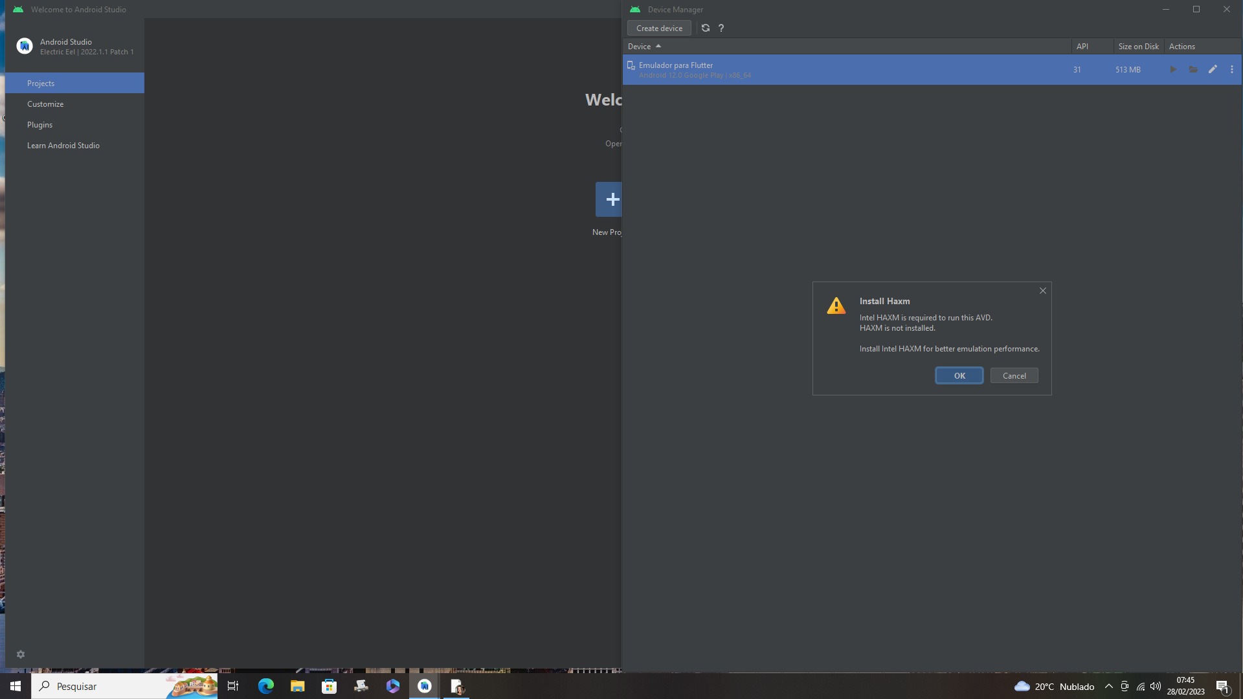
Task: Click the Android Studio logo icon
Action: tap(25, 46)
